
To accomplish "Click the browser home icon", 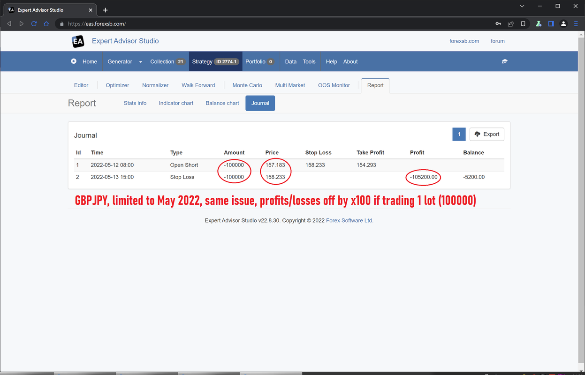I will tap(46, 23).
